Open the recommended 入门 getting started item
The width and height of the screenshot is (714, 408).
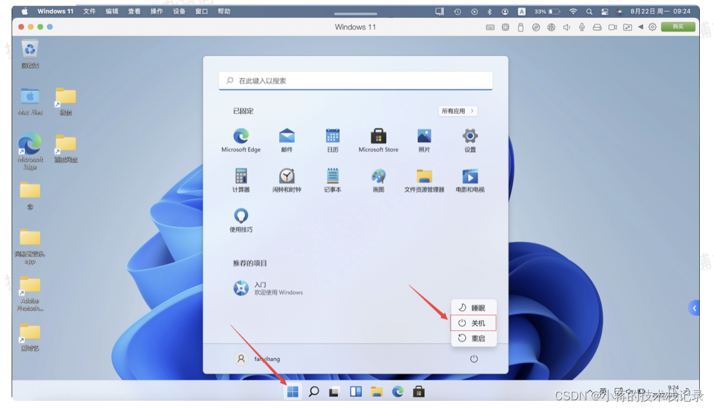click(268, 288)
